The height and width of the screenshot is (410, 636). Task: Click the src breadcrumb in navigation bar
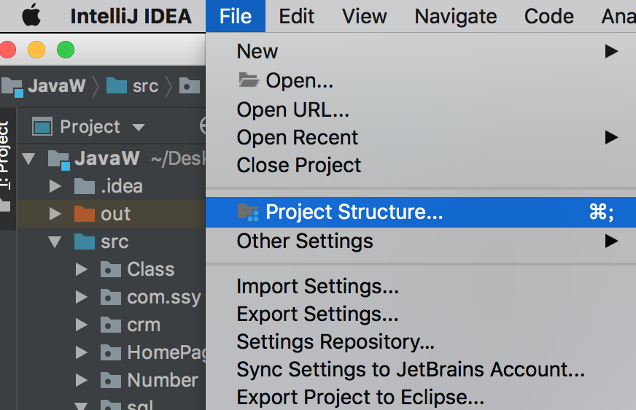(x=144, y=86)
